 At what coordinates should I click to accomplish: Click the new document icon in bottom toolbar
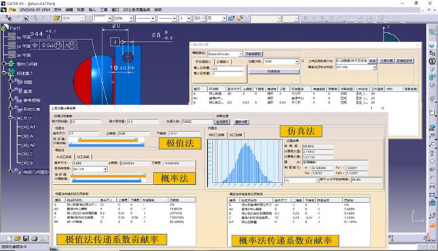click(10, 238)
